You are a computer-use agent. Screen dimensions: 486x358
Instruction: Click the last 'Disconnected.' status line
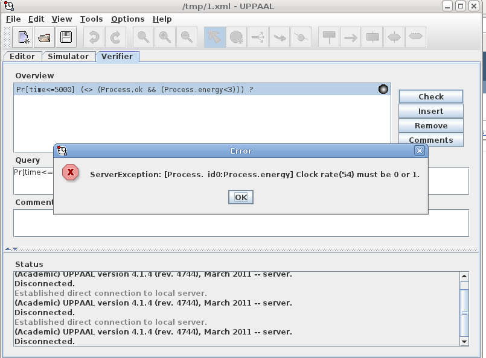pyautogui.click(x=45, y=342)
